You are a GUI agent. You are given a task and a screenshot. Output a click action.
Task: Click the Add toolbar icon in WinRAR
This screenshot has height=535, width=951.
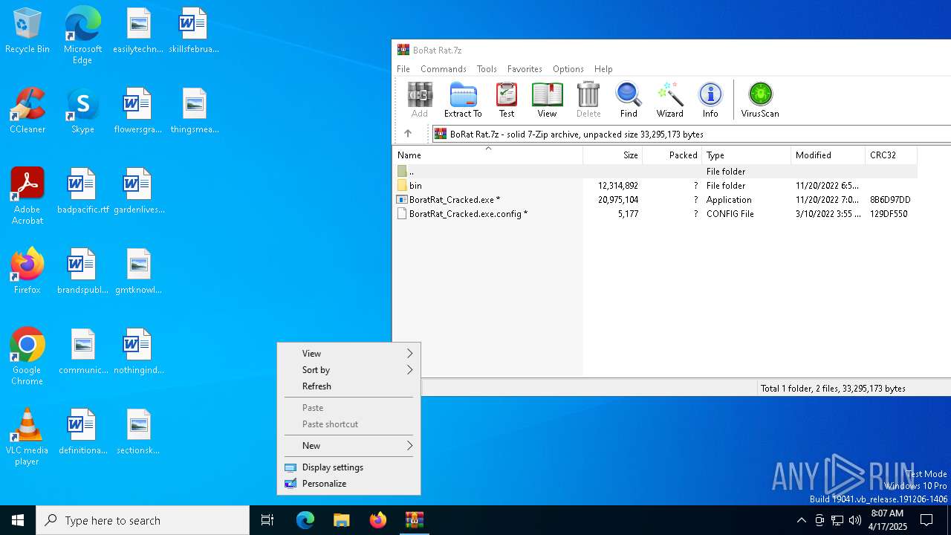pyautogui.click(x=420, y=100)
